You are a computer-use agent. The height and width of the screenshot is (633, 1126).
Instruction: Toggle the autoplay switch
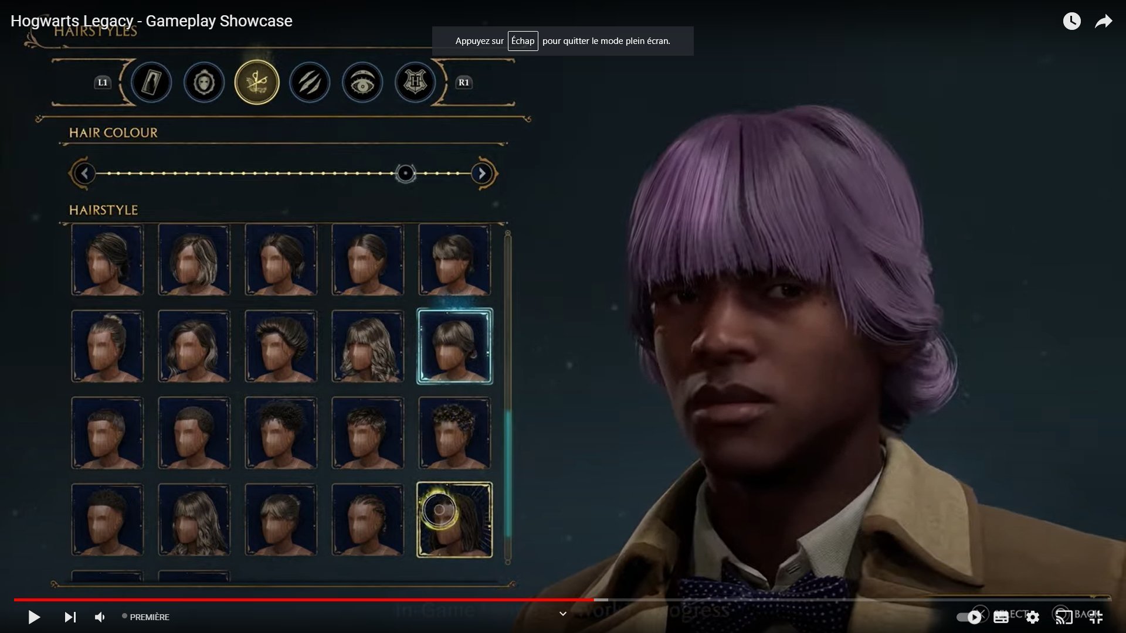pyautogui.click(x=969, y=617)
